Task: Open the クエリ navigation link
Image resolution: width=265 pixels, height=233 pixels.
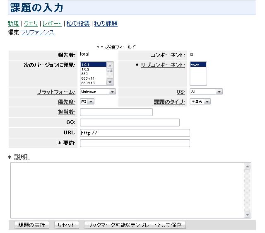Action: (31, 24)
